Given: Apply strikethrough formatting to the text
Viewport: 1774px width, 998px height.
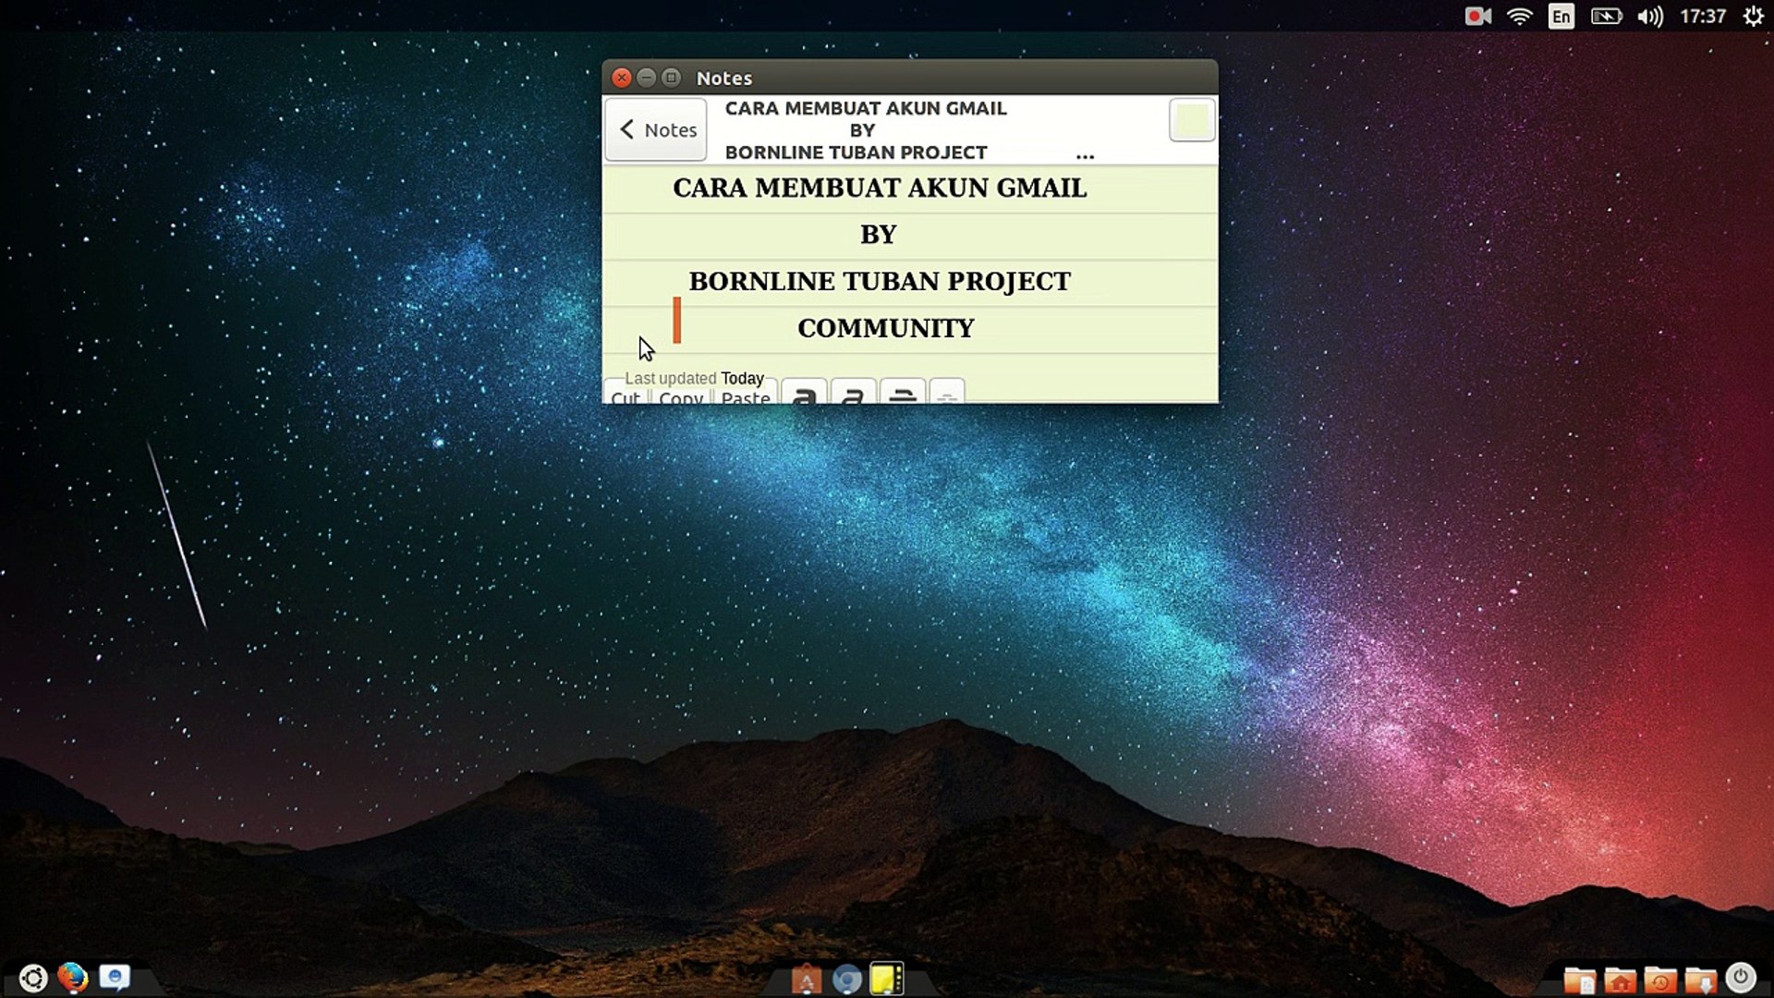Looking at the screenshot, I should [x=903, y=396].
